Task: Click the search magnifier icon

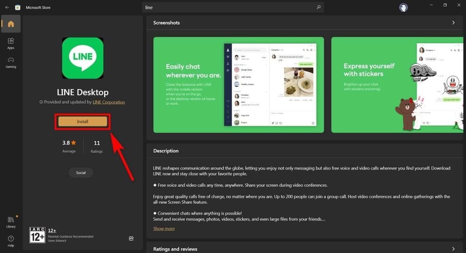Action: [318, 7]
